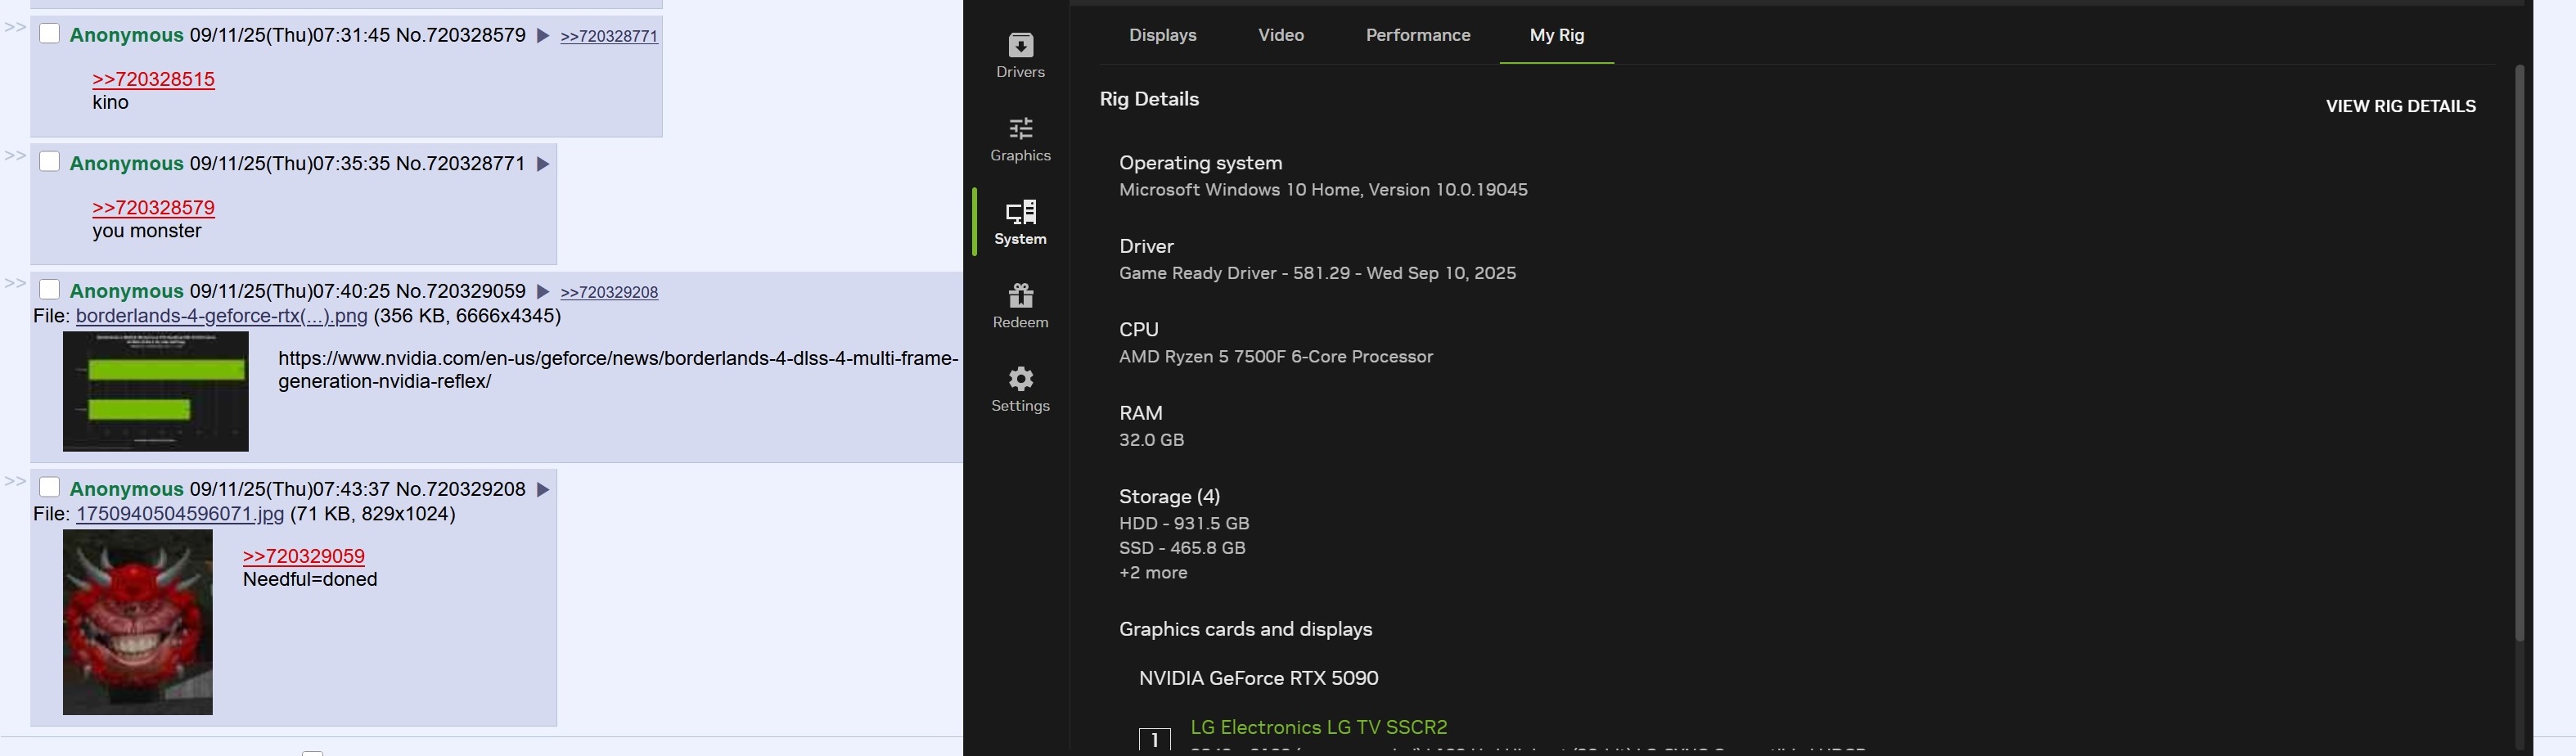This screenshot has width=2576, height=756.
Task: Follow backlink >>720329208
Action: 609,292
